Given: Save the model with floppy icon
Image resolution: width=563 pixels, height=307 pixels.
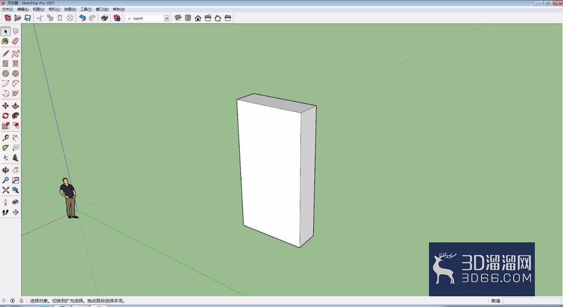Looking at the screenshot, I should (x=28, y=18).
